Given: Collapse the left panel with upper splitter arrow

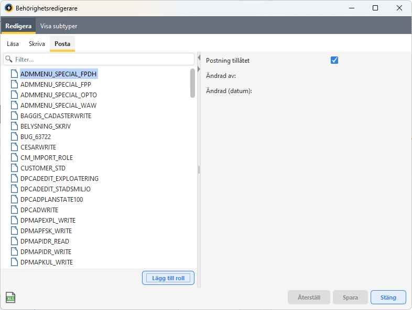Looking at the screenshot, I should tap(199, 58).
